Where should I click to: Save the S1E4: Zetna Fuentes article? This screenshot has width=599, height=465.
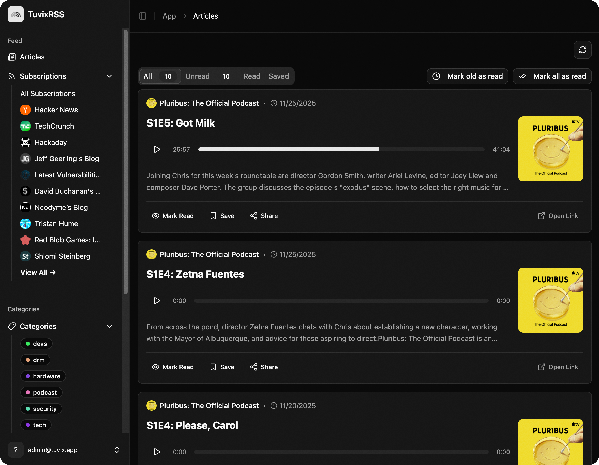222,367
